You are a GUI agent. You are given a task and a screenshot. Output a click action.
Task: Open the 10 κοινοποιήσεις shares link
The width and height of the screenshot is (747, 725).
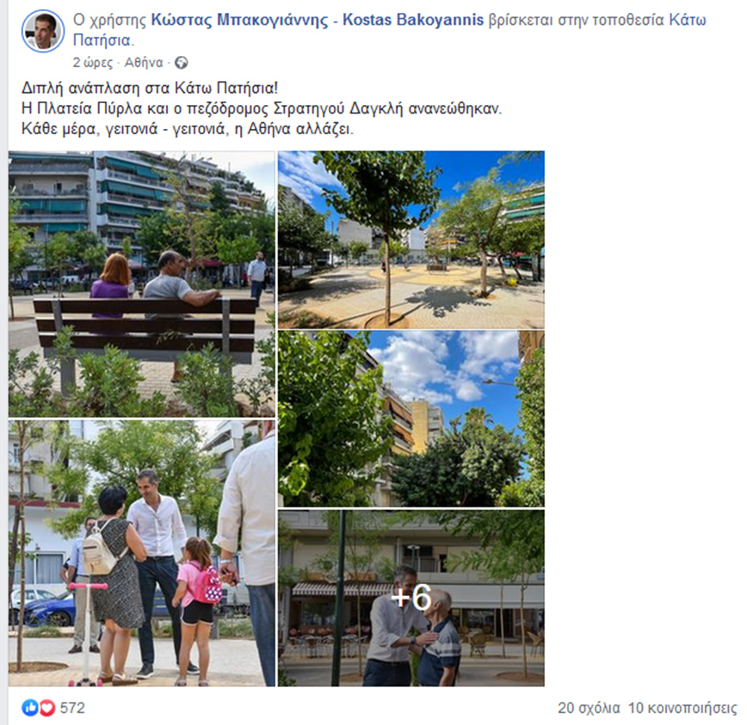click(682, 708)
